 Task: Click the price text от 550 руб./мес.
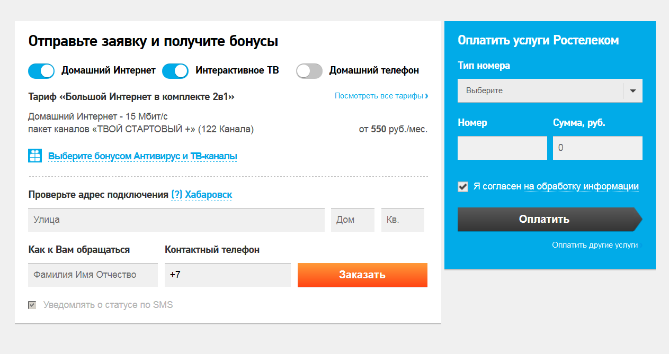coord(393,129)
